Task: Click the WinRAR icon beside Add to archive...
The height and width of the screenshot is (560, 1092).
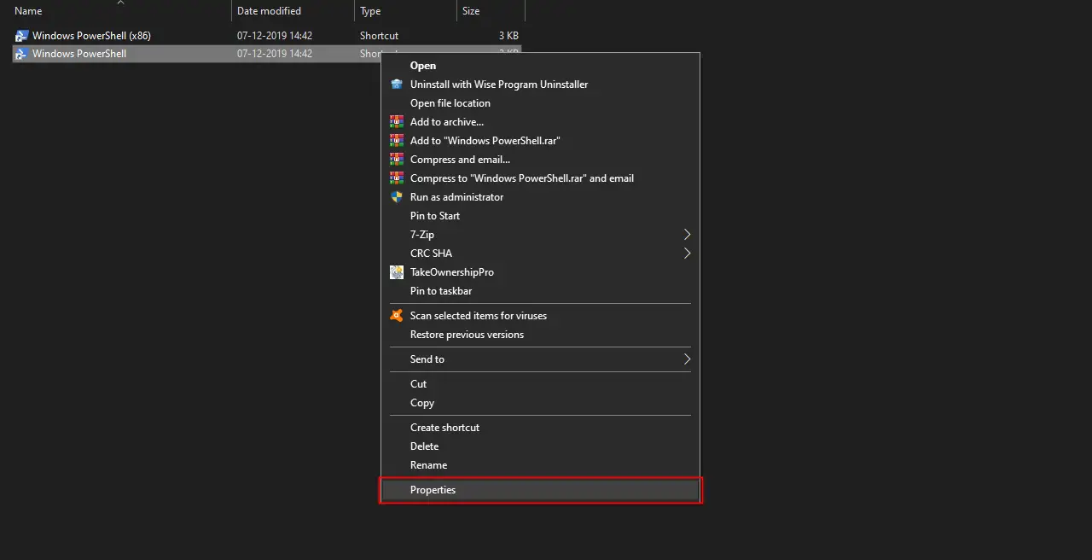Action: pyautogui.click(x=397, y=122)
